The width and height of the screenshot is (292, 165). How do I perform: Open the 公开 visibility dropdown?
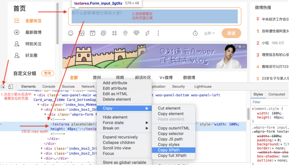tap(209, 33)
